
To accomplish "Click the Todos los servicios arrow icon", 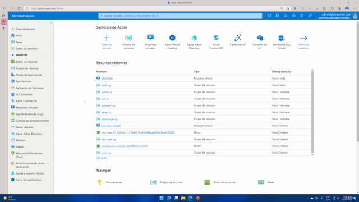I will click(x=303, y=38).
